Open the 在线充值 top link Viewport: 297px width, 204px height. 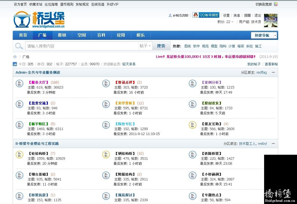click(x=98, y=4)
